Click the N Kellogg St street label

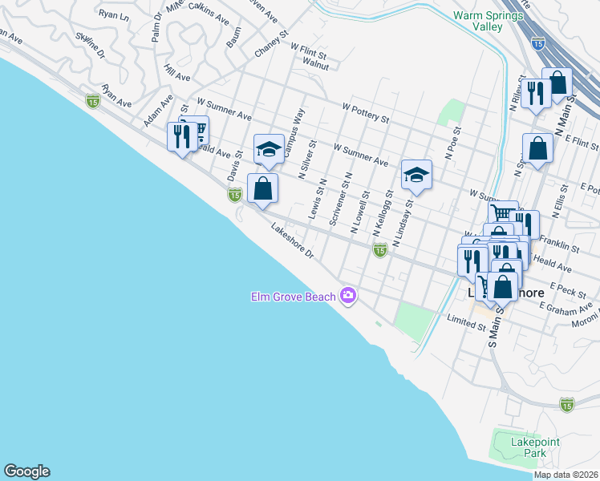(383, 213)
